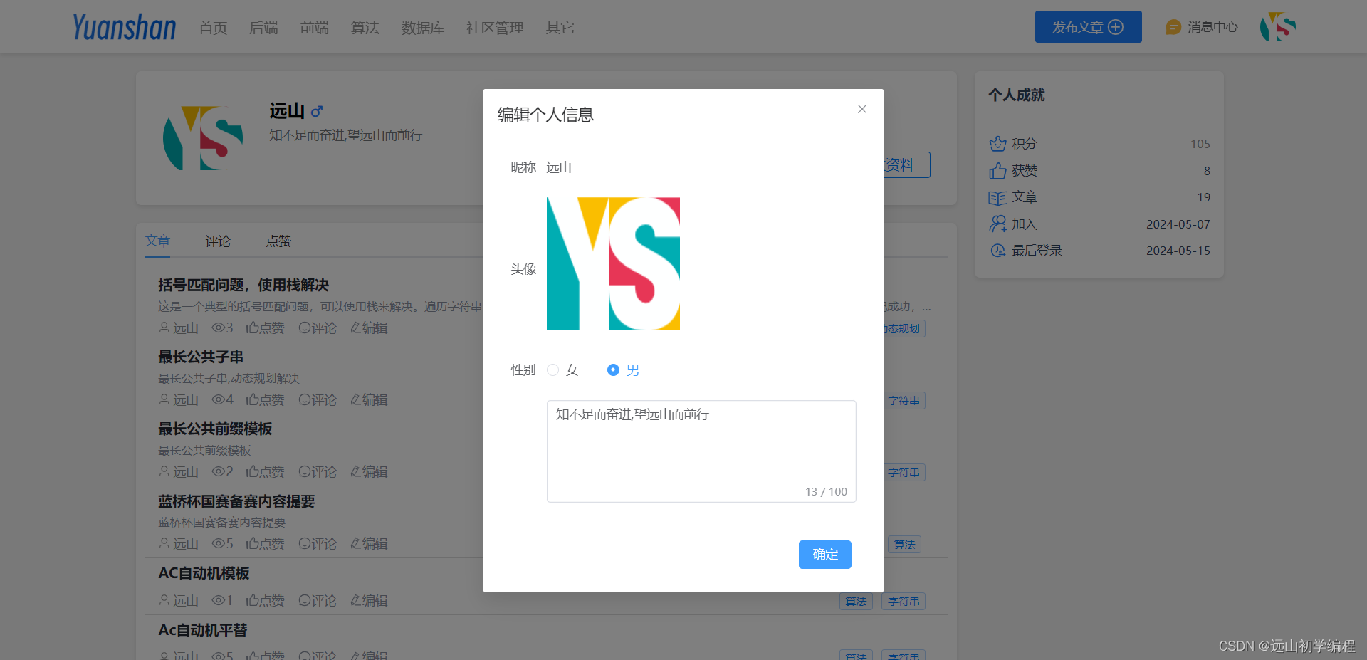The image size is (1367, 660).
Task: Click the profile avatar on profile card
Action: [x=203, y=138]
